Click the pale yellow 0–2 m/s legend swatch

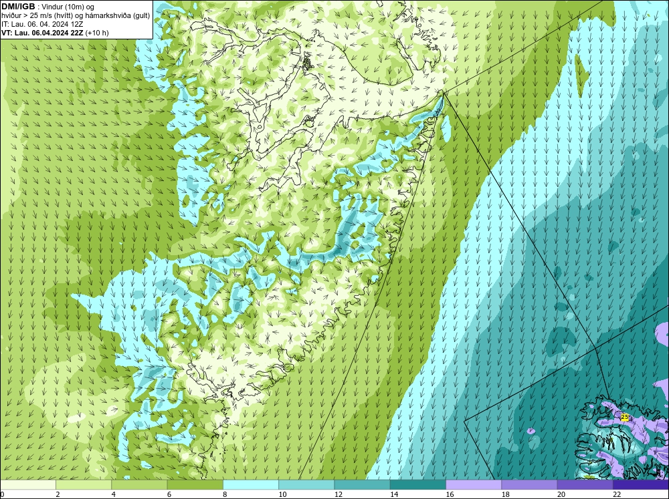(x=27, y=484)
